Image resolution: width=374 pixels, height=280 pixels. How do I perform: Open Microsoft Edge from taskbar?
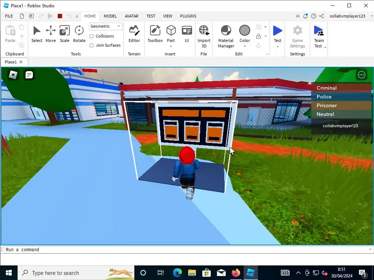tap(177, 273)
